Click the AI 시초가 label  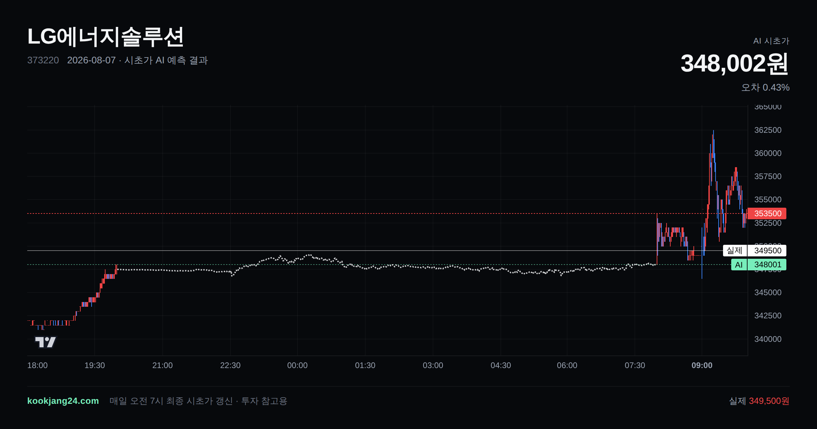pos(771,41)
